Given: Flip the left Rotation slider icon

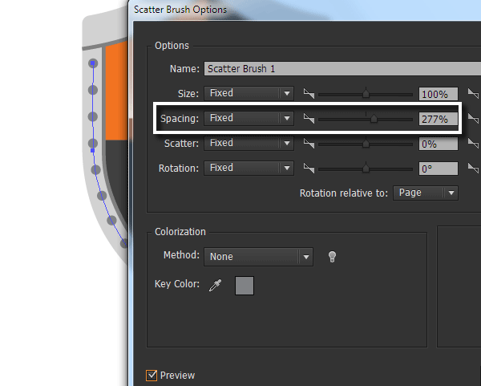Looking at the screenshot, I should coord(309,168).
